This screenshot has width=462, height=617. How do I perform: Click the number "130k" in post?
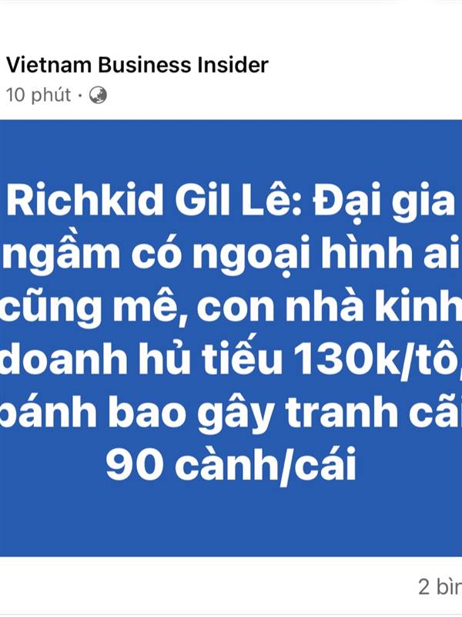point(350,360)
